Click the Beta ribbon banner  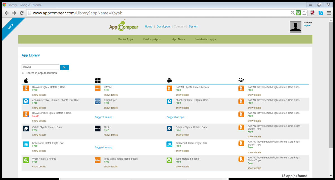pyautogui.click(x=11, y=27)
